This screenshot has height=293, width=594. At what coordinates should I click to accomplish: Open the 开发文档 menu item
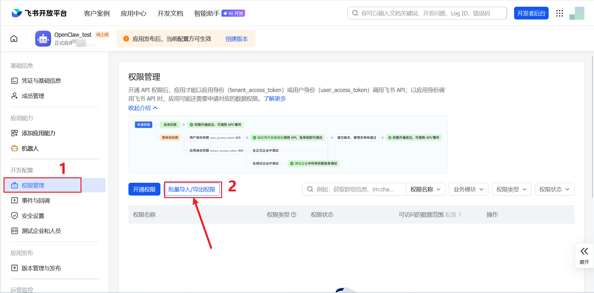point(170,13)
